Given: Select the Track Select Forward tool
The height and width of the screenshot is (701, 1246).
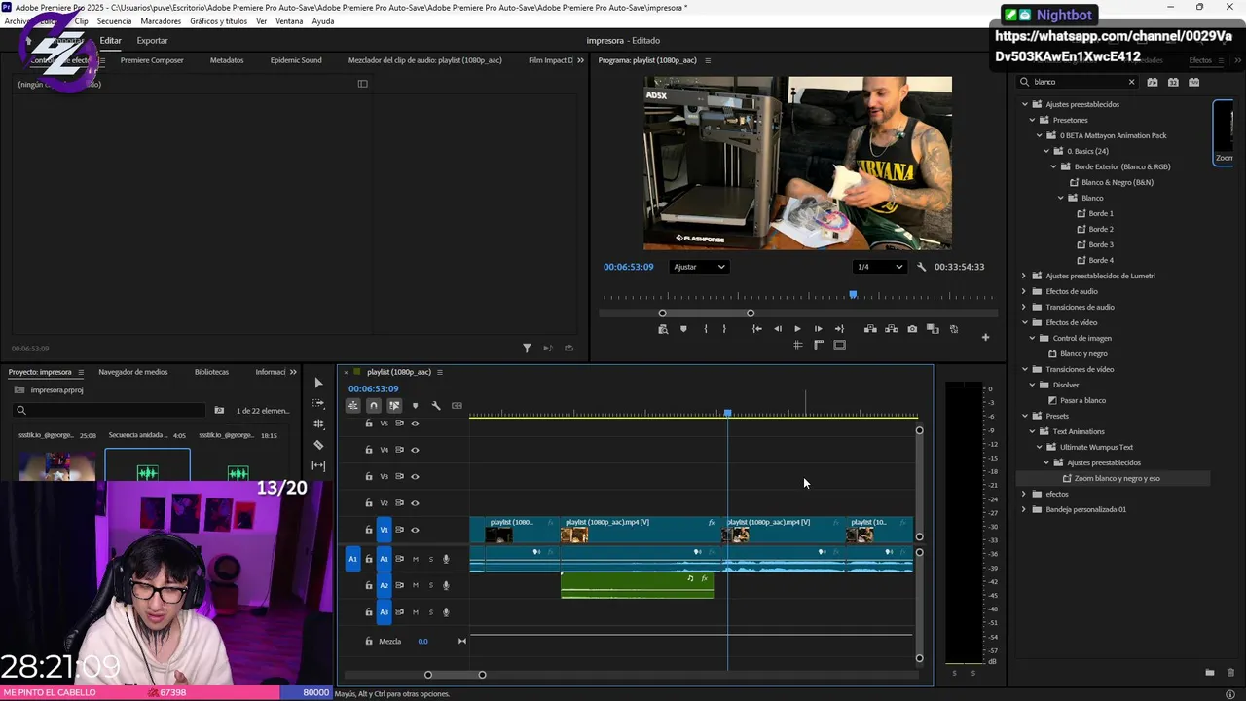Looking at the screenshot, I should click(318, 403).
